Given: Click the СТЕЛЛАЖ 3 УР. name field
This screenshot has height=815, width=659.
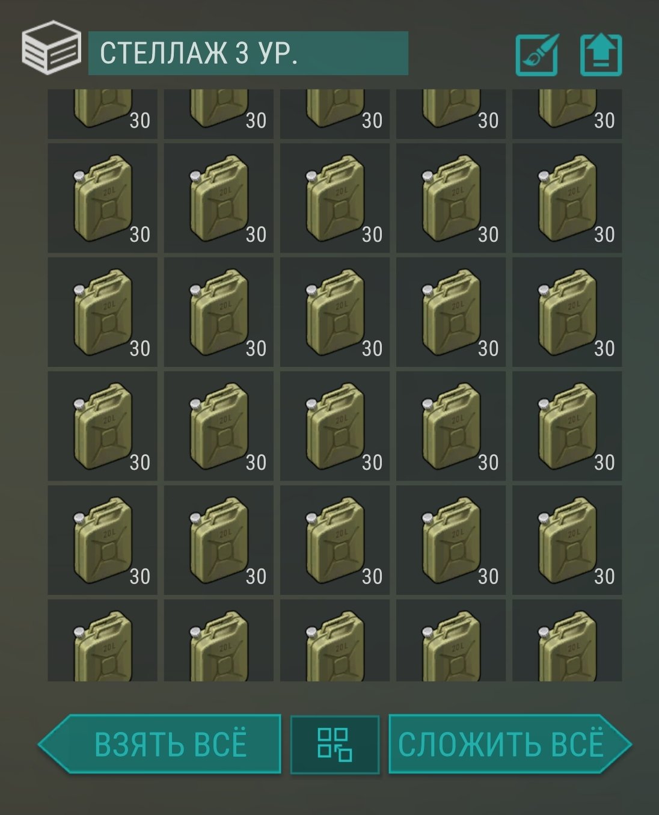Looking at the screenshot, I should click(x=248, y=53).
